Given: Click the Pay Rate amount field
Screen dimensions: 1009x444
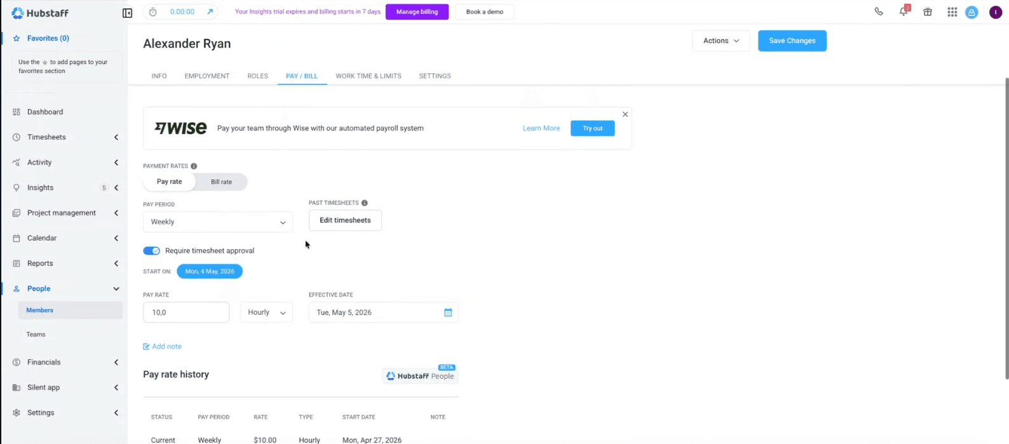Looking at the screenshot, I should (186, 313).
